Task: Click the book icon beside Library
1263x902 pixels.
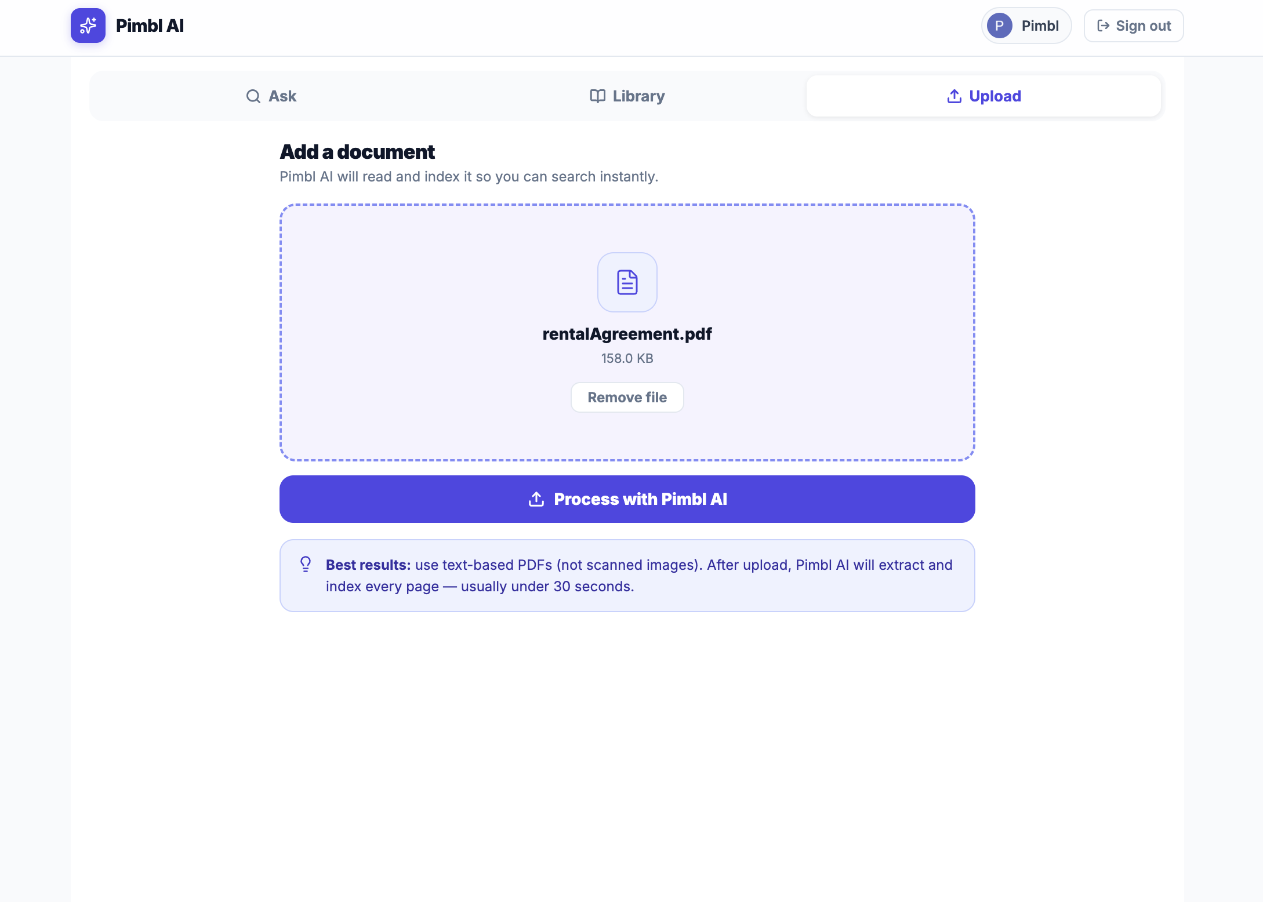Action: click(597, 96)
